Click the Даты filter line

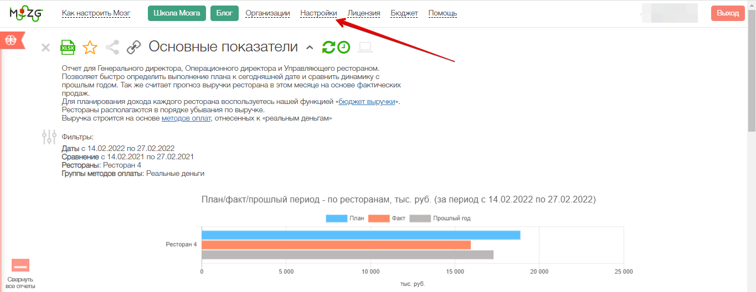tap(118, 148)
